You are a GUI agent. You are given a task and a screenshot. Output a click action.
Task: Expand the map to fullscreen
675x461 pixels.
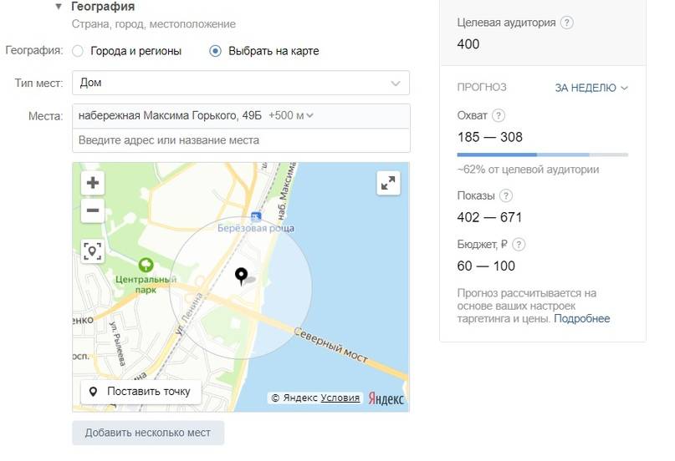(x=388, y=184)
